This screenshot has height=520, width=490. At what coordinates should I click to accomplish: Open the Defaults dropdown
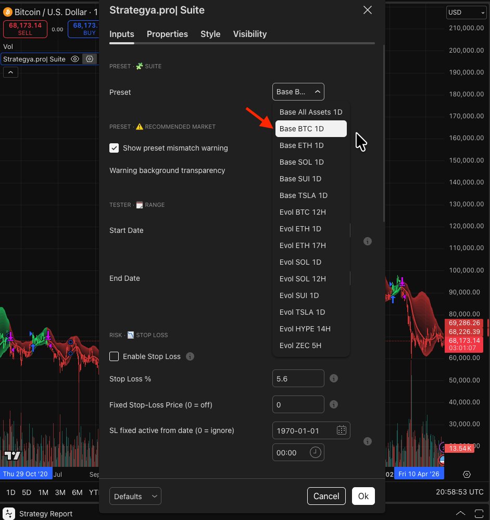point(135,496)
